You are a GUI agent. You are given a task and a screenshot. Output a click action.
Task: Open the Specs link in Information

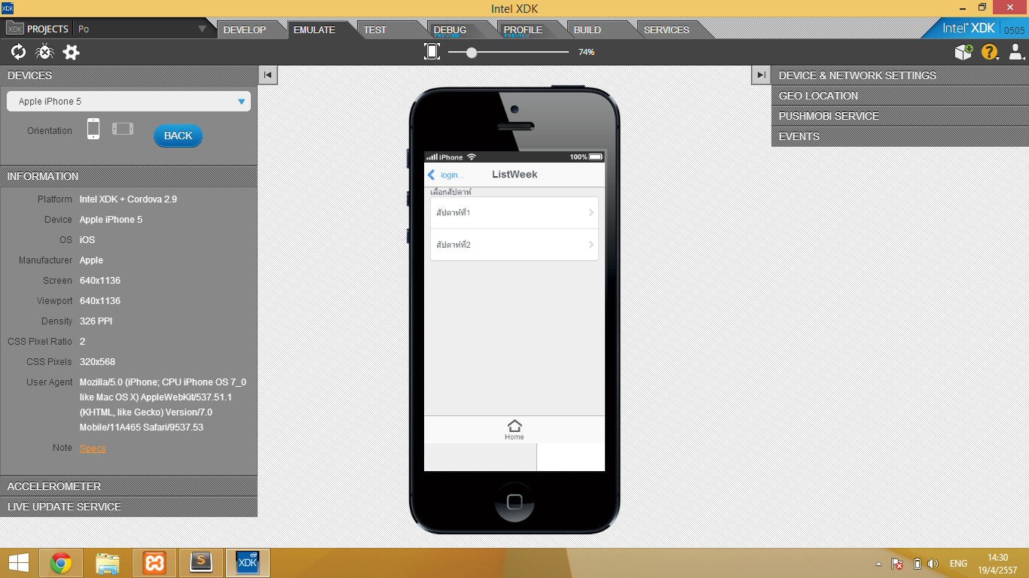[93, 449]
